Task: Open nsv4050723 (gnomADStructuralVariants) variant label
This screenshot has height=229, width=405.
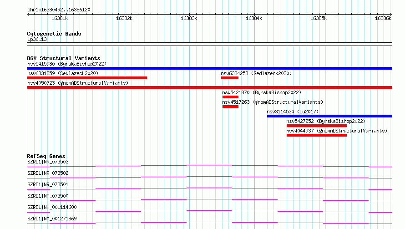Action: [x=78, y=83]
